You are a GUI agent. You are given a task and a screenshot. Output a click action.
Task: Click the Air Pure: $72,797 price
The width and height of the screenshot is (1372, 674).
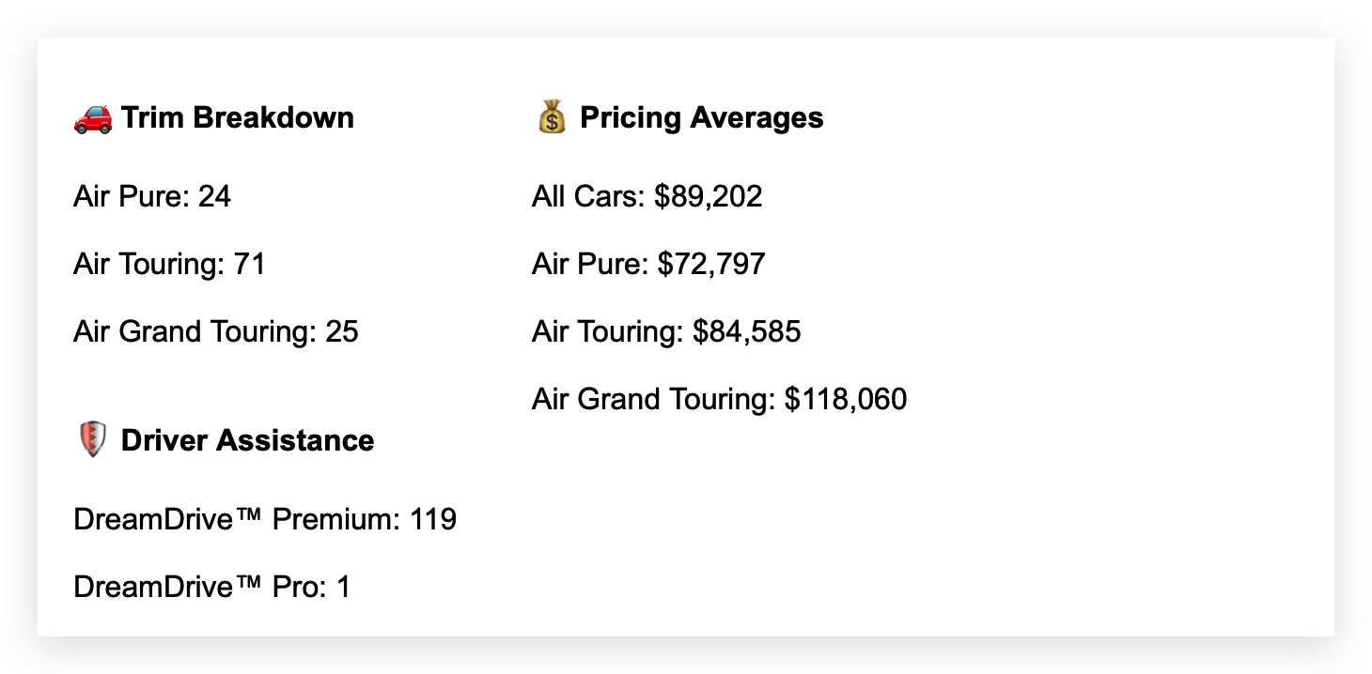tap(648, 265)
